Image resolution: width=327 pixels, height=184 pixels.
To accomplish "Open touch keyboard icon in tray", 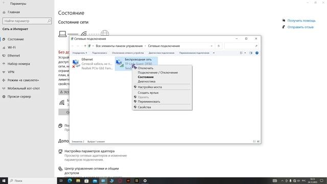I will pos(275,180).
